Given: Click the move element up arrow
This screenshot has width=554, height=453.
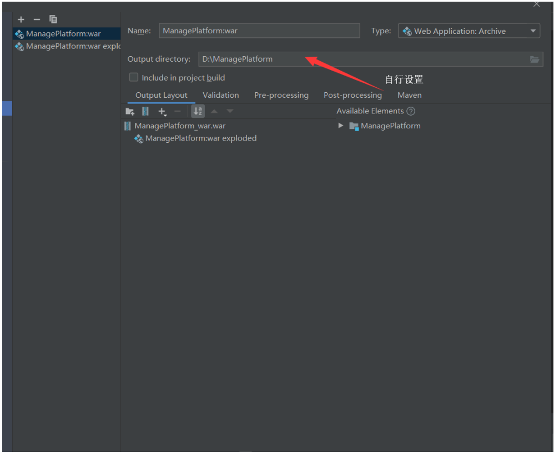Looking at the screenshot, I should click(214, 111).
